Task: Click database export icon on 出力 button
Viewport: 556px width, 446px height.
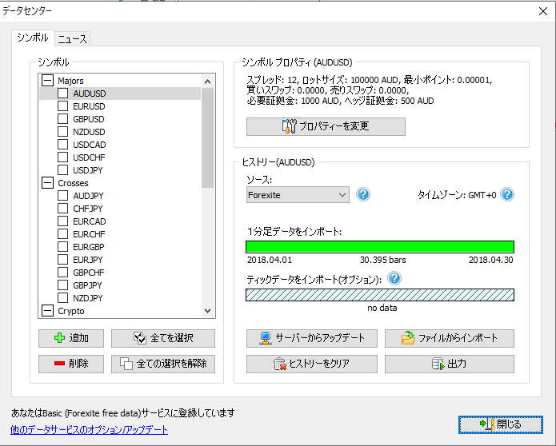Action: [x=438, y=364]
